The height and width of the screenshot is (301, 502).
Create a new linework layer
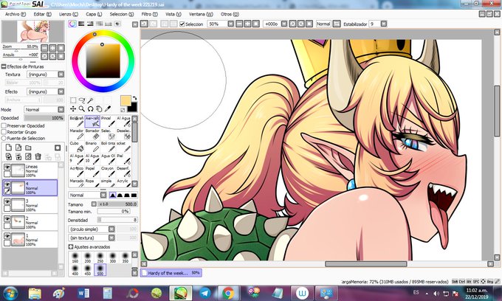(x=18, y=148)
